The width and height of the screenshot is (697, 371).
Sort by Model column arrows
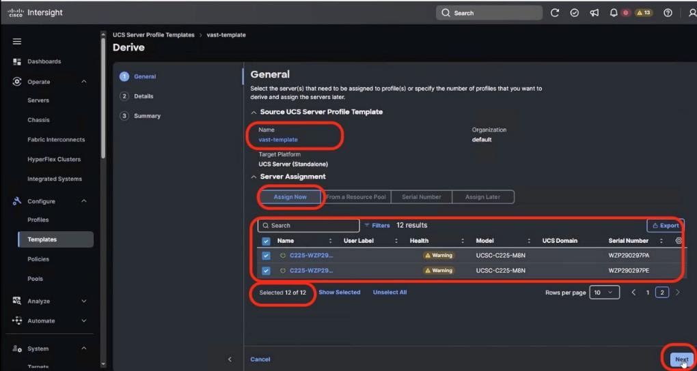(x=529, y=241)
